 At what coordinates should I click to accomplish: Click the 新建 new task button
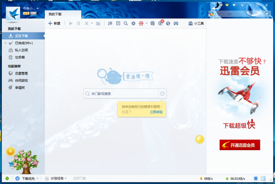(54, 23)
